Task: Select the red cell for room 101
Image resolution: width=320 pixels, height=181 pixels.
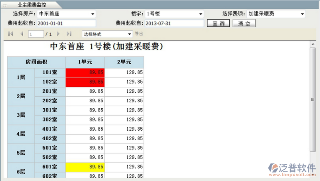Action: coord(85,72)
